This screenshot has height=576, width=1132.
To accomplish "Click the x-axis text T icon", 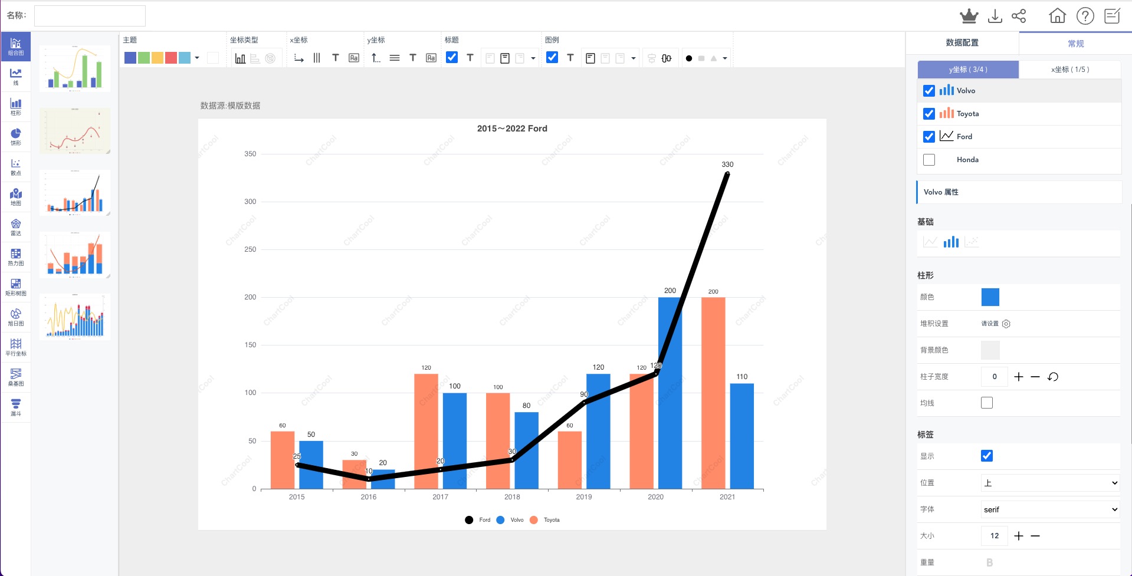I will [x=336, y=58].
